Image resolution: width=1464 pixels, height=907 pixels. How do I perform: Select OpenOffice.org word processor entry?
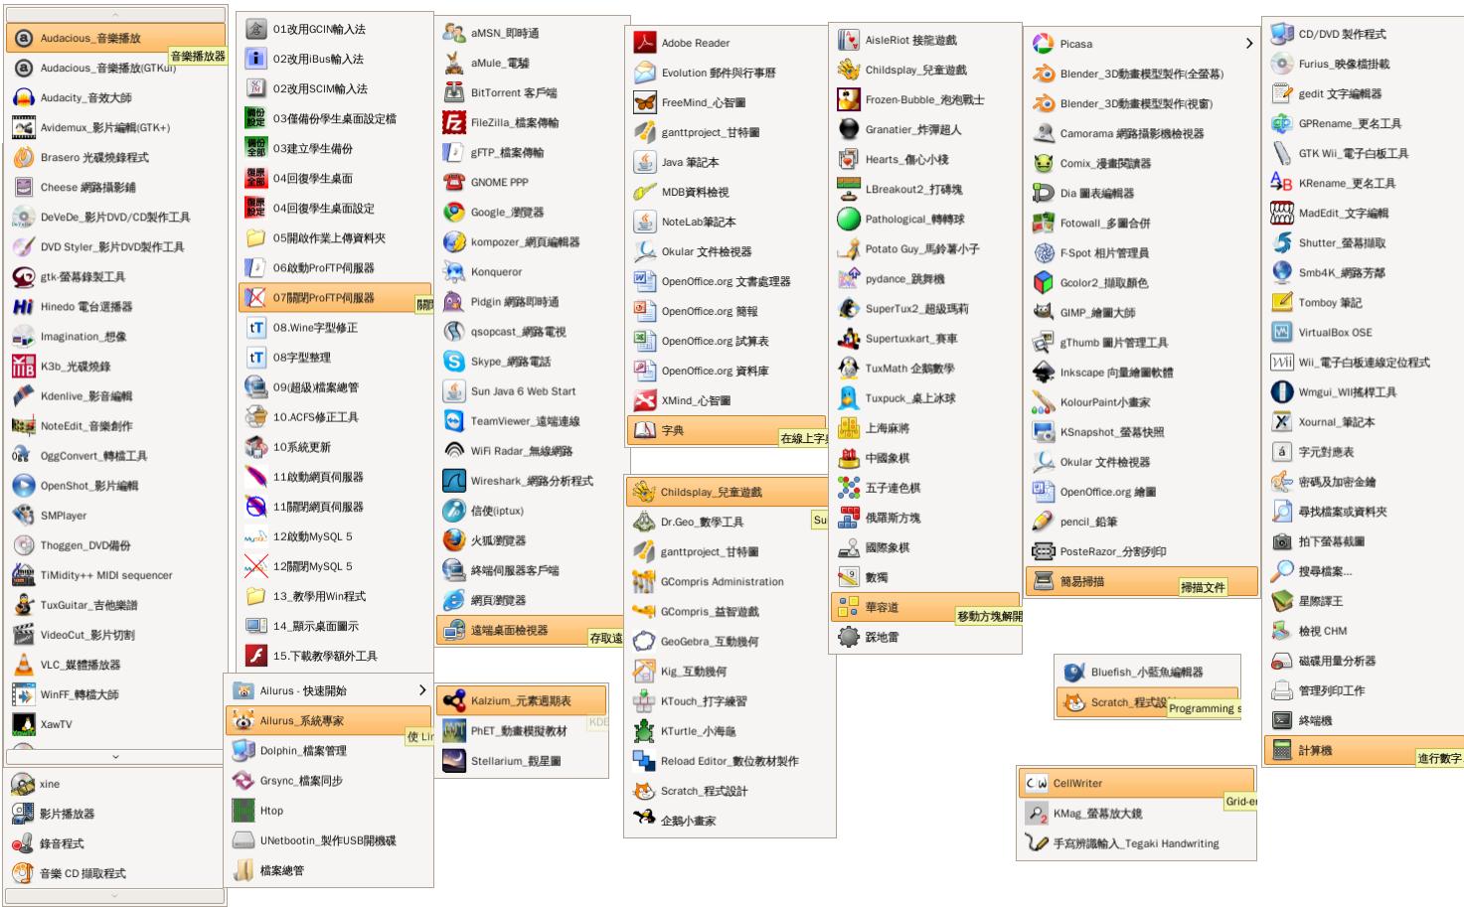tap(725, 281)
